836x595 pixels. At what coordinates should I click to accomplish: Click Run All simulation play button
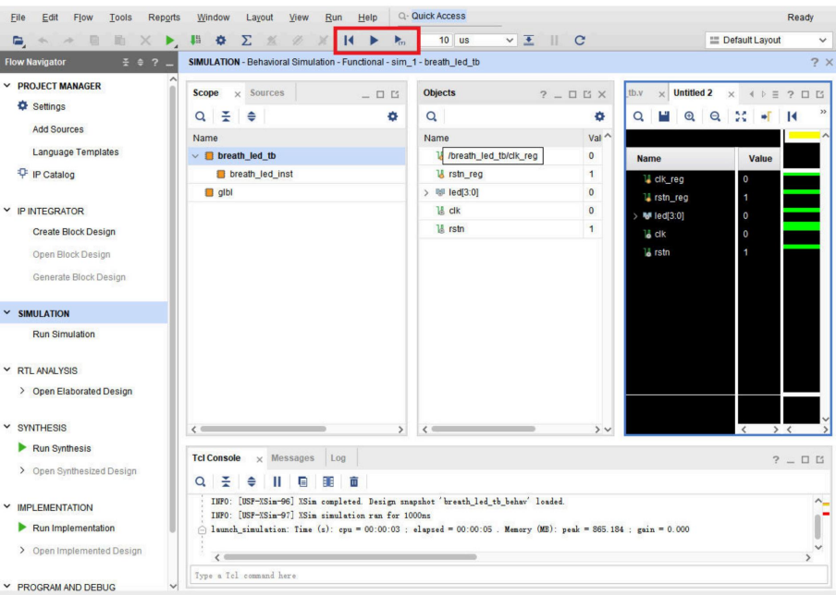click(x=374, y=41)
